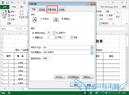The height and width of the screenshot is (95, 129).
Task: Adjust pages tall (页高) spinner
Action: 71,37
